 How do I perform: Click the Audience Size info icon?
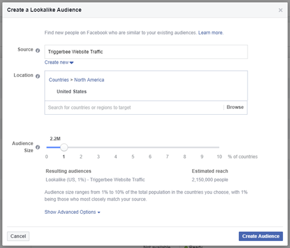[38, 147]
